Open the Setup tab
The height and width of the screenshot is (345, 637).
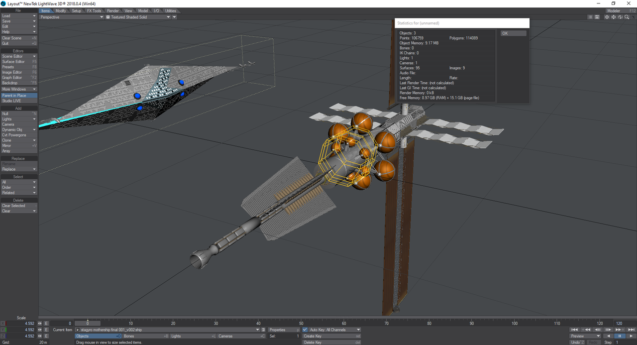(x=76, y=10)
